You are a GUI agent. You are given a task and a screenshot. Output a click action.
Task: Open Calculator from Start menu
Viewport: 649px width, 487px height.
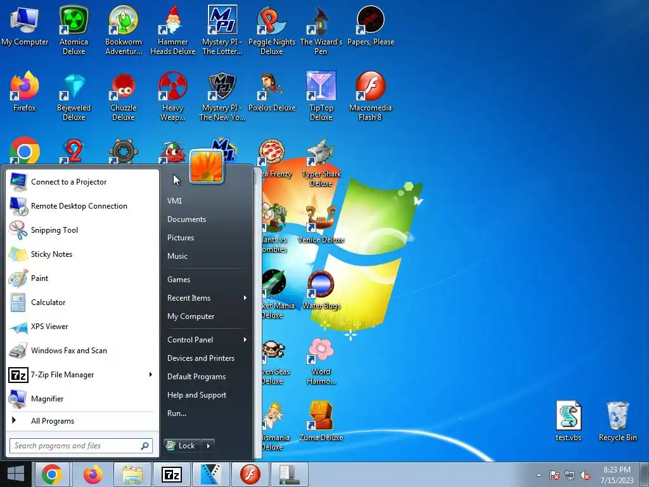click(x=82, y=302)
